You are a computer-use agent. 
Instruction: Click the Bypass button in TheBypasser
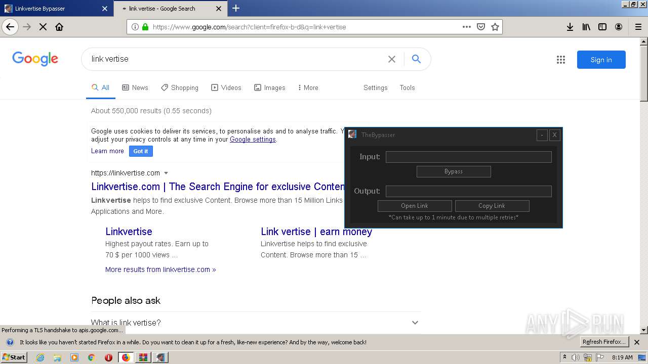(454, 171)
